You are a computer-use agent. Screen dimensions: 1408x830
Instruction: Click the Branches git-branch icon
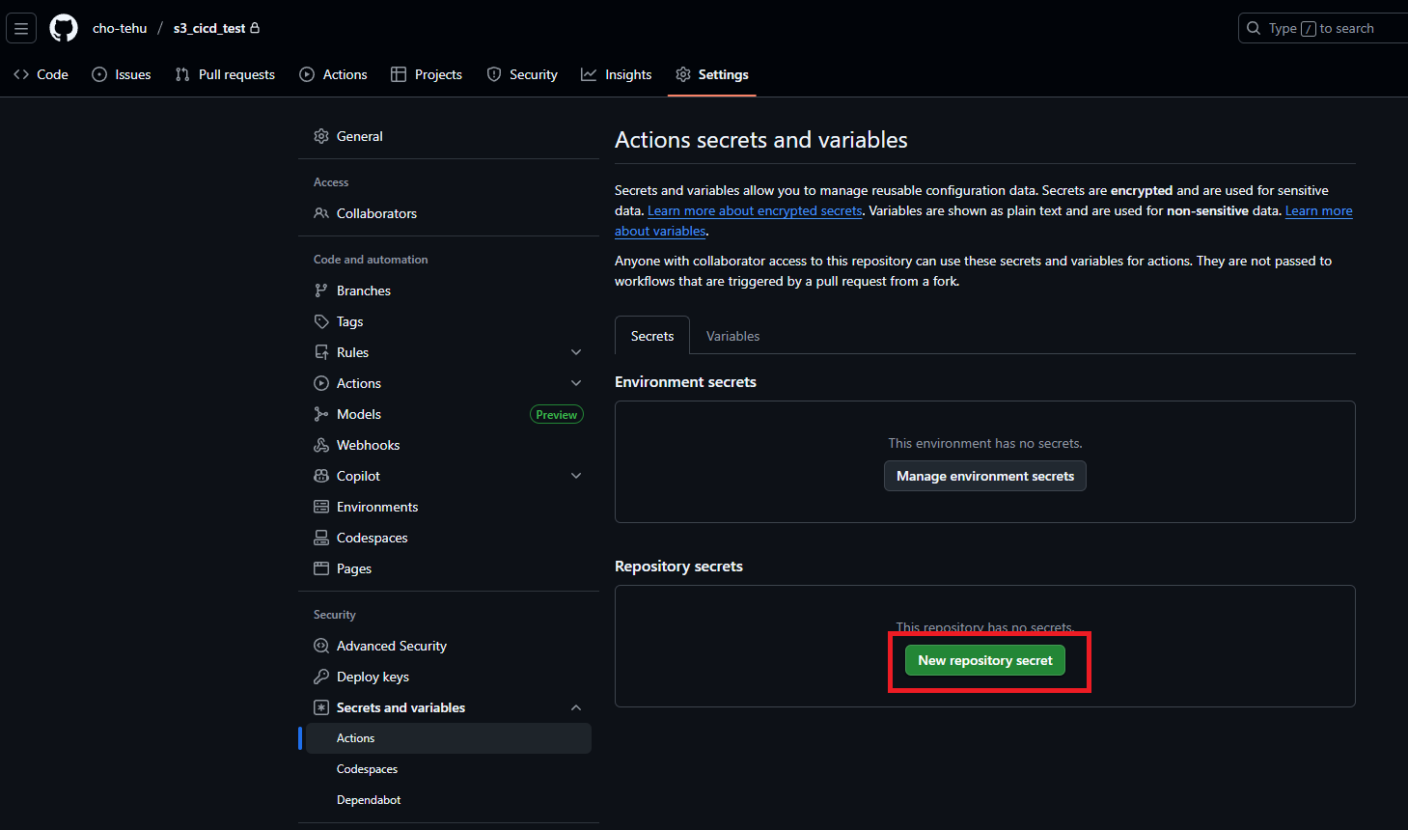click(321, 290)
